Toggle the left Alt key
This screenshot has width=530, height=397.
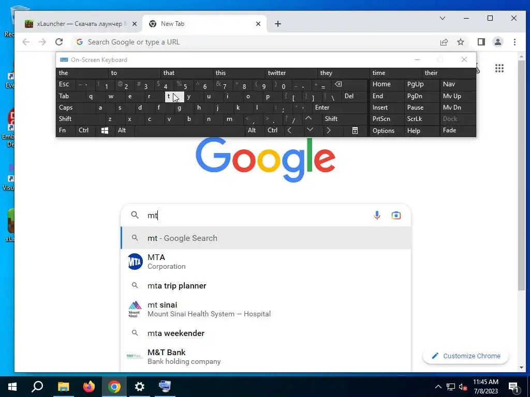click(x=125, y=130)
